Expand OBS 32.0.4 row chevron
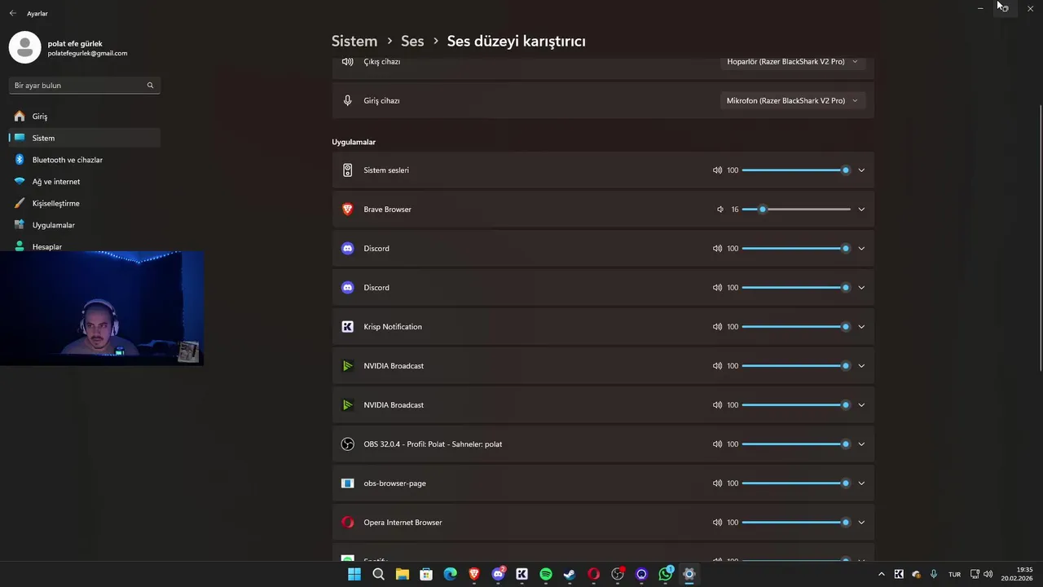1043x587 pixels. [x=861, y=444]
